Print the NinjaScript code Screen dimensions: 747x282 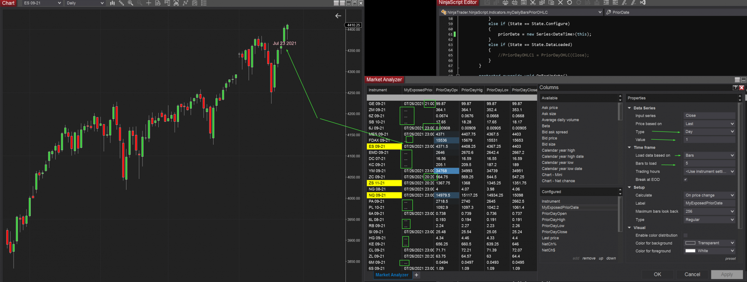pos(505,3)
